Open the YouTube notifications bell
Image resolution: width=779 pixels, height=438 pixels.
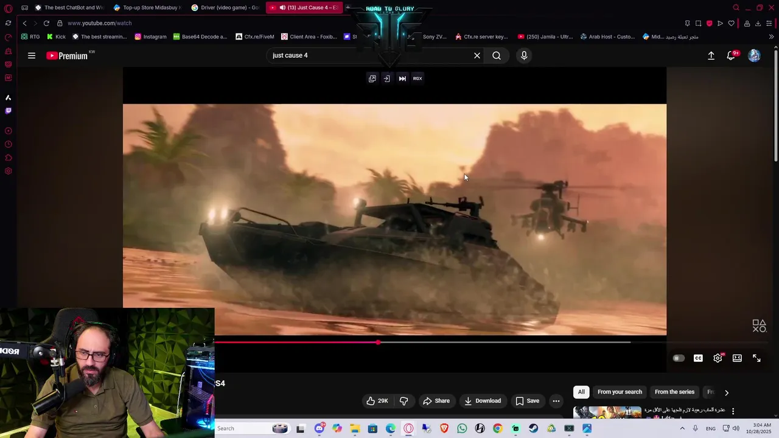(x=731, y=55)
